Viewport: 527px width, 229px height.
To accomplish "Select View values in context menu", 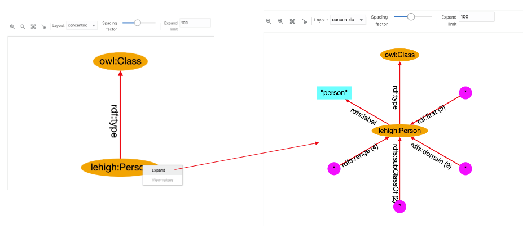I will pos(162,180).
